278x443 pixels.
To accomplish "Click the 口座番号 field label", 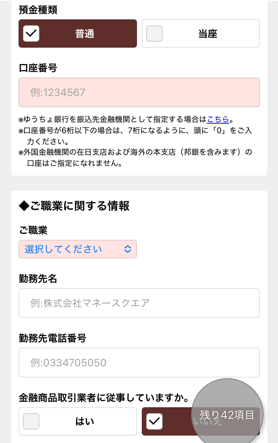I will pyautogui.click(x=38, y=68).
